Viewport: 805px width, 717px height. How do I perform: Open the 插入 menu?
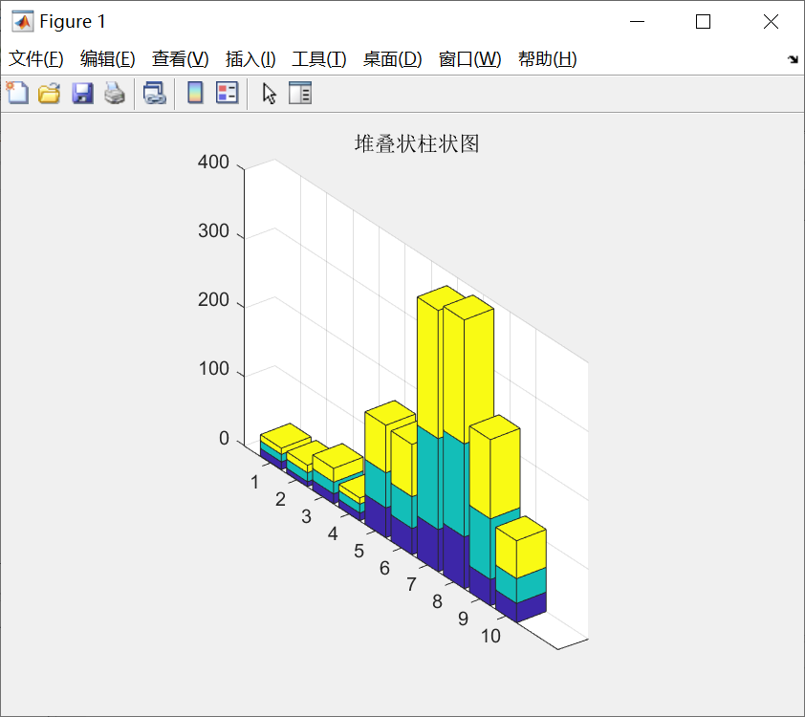(x=250, y=58)
